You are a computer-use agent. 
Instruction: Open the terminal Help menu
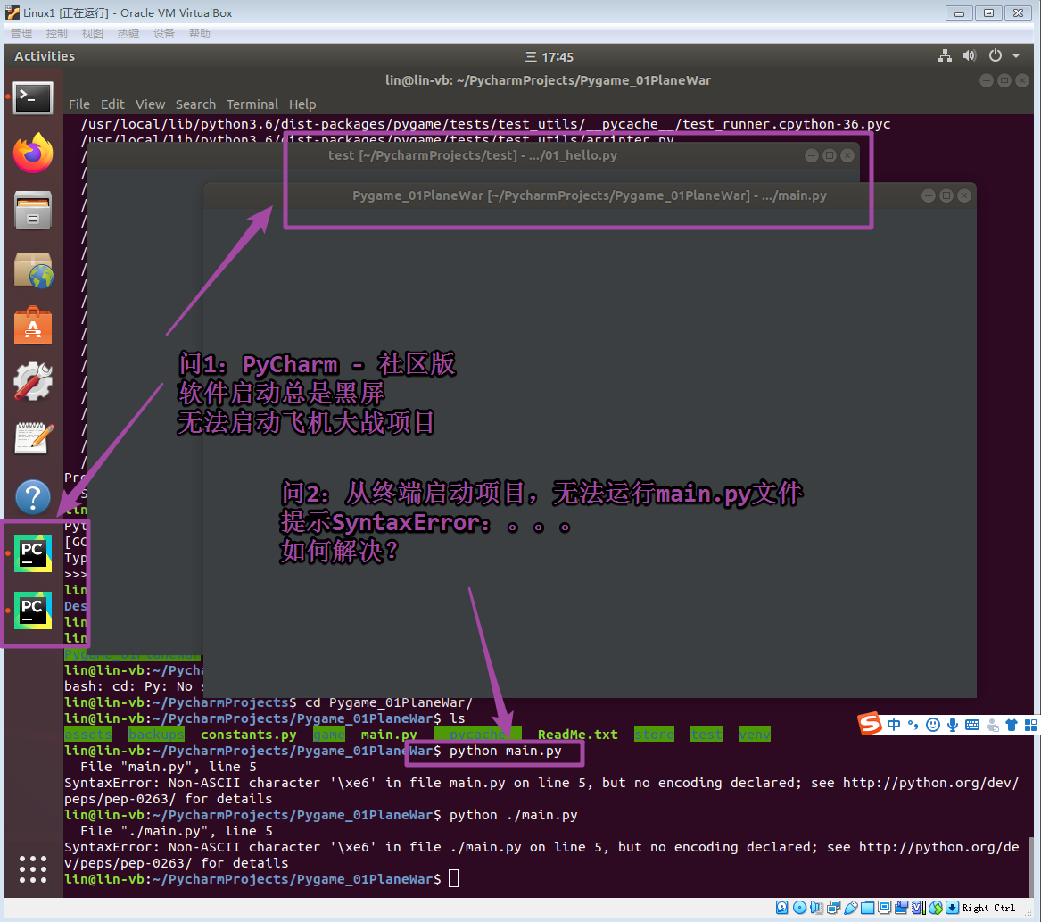pyautogui.click(x=302, y=104)
